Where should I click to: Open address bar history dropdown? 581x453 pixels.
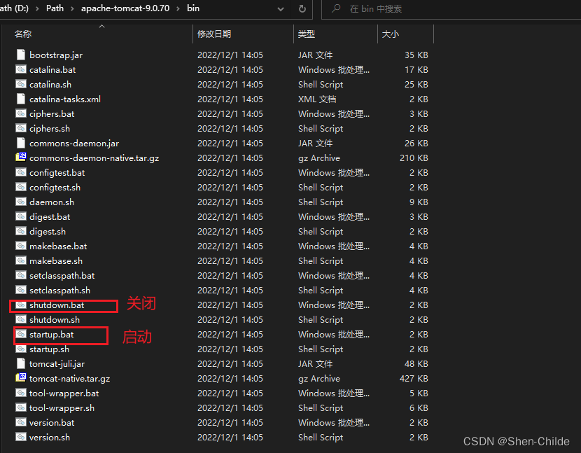pyautogui.click(x=281, y=9)
